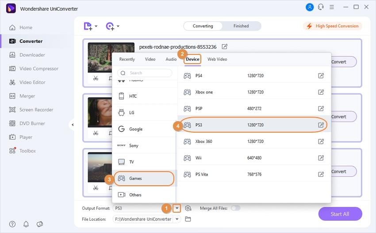Open the hamburger menu

[332, 7]
